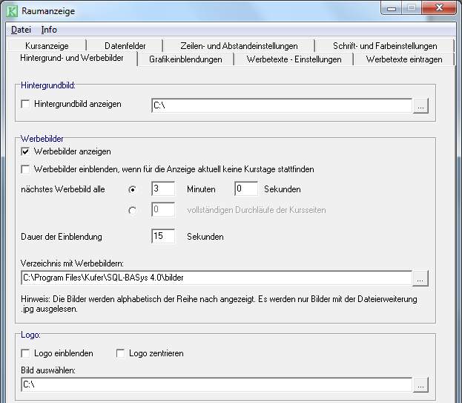This screenshot has width=462, height=403.
Task: Click the Hinweis text about .jpg images
Action: [219, 304]
